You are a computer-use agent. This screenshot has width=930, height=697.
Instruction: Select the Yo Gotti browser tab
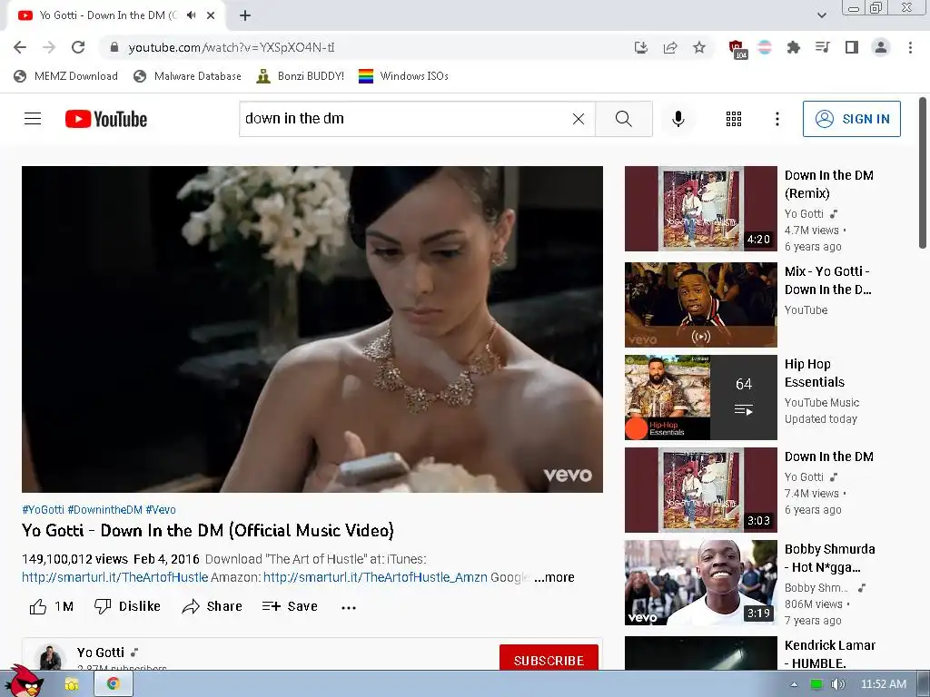107,15
